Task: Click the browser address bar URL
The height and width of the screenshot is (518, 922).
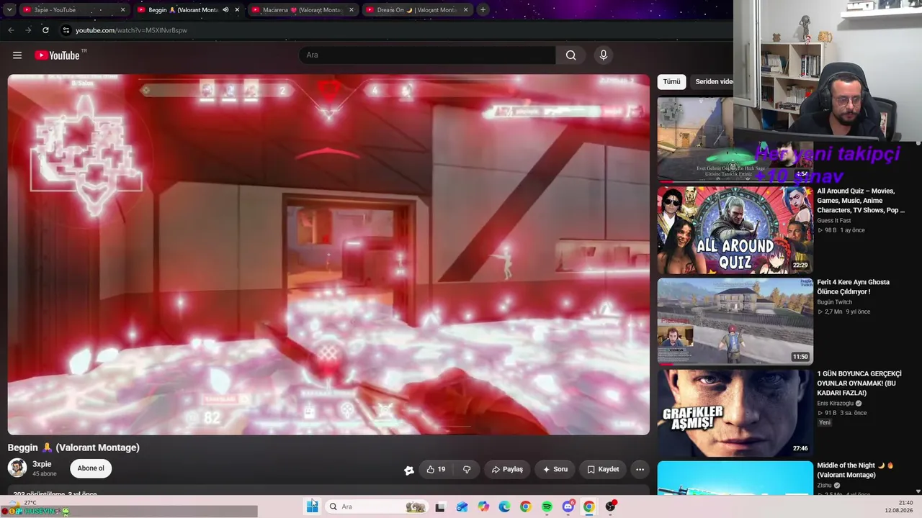Action: [131, 30]
